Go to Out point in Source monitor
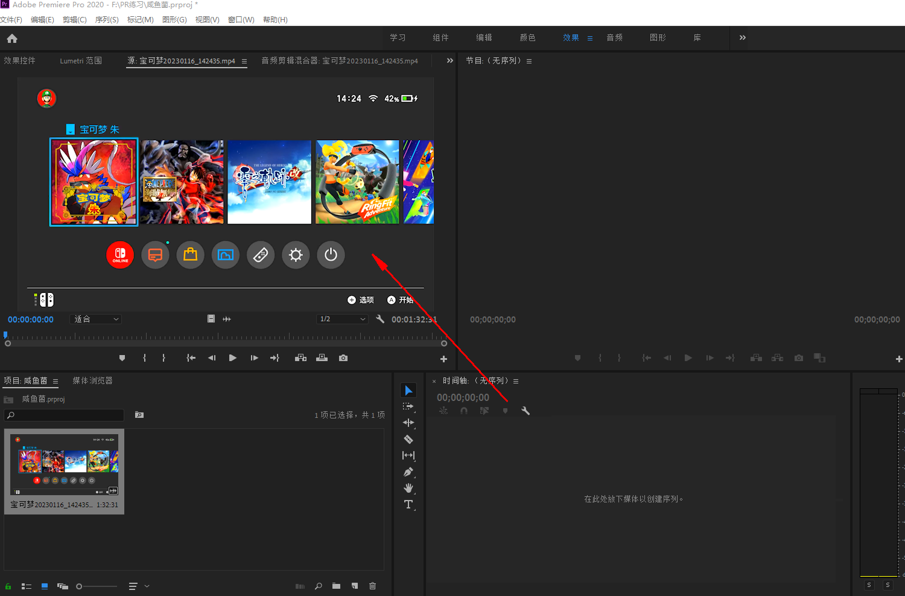905x596 pixels. click(x=275, y=358)
